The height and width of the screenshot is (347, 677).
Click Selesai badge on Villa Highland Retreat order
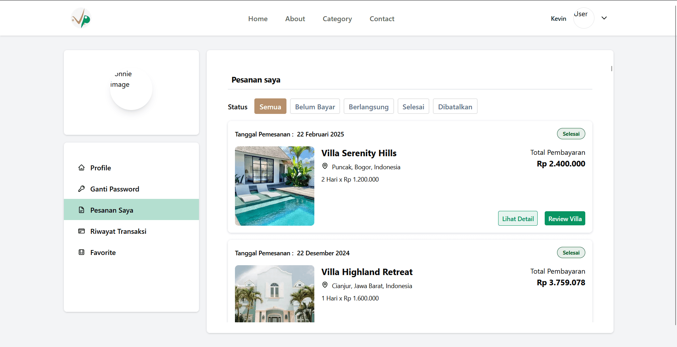point(571,252)
